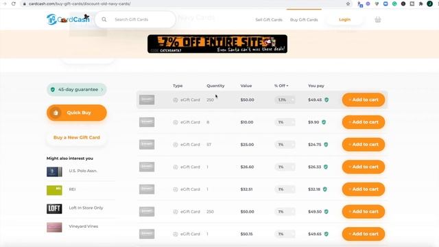Expand 1% off selector for $50.15 card
Image resolution: width=439 pixels, height=247 pixels.
pyautogui.click(x=285, y=234)
